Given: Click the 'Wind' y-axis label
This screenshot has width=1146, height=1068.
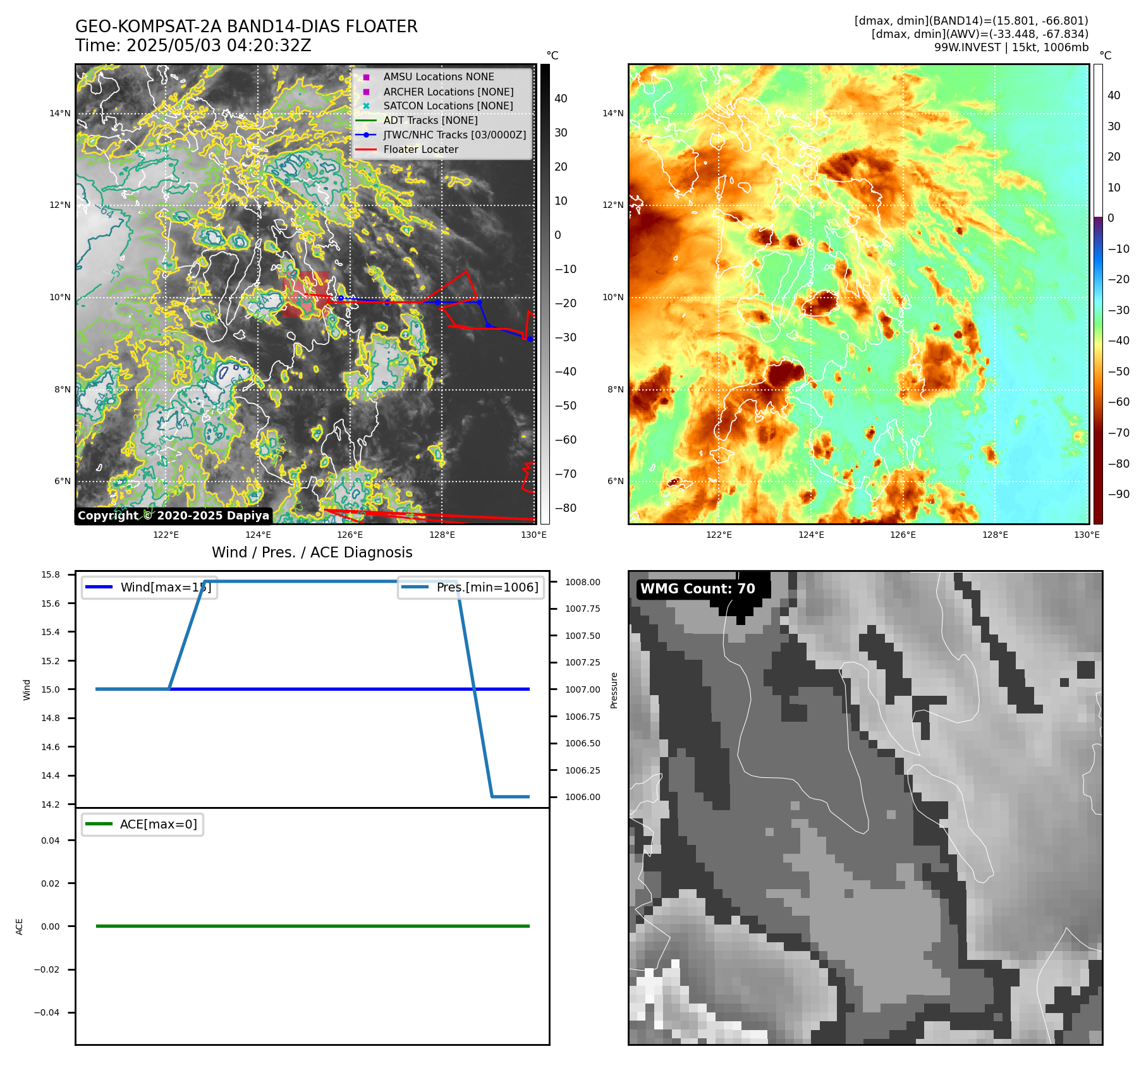Looking at the screenshot, I should coord(27,689).
